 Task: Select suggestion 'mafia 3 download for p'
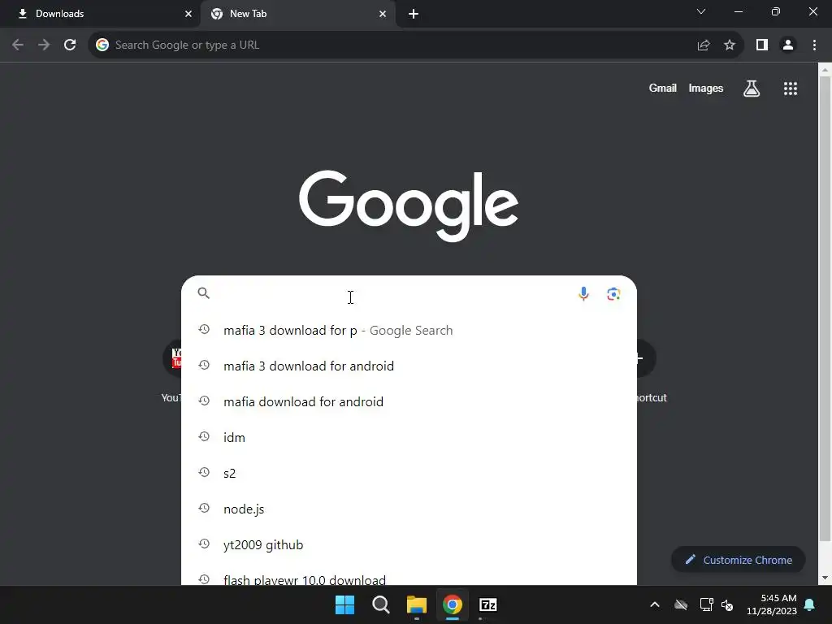coord(409,330)
